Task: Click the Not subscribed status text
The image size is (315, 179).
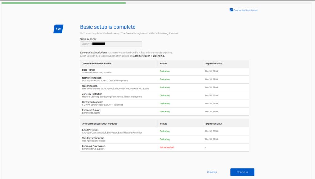Action: tap(167, 147)
